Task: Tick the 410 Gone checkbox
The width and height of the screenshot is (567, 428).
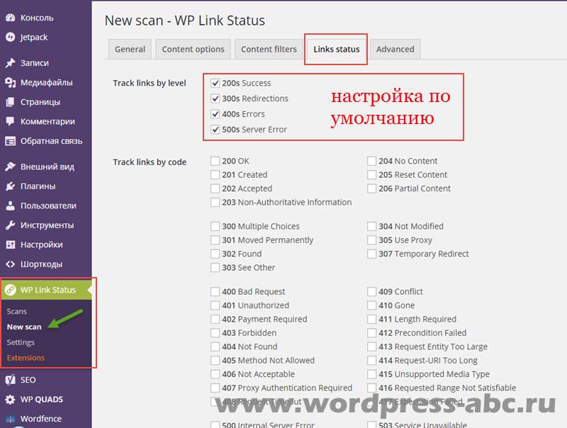Action: coord(371,305)
